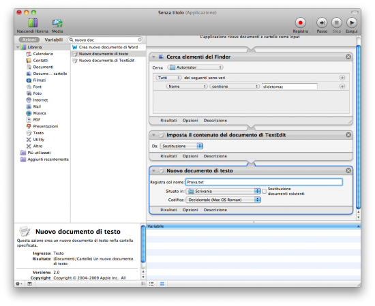Select the Testo library category

pos(38,133)
